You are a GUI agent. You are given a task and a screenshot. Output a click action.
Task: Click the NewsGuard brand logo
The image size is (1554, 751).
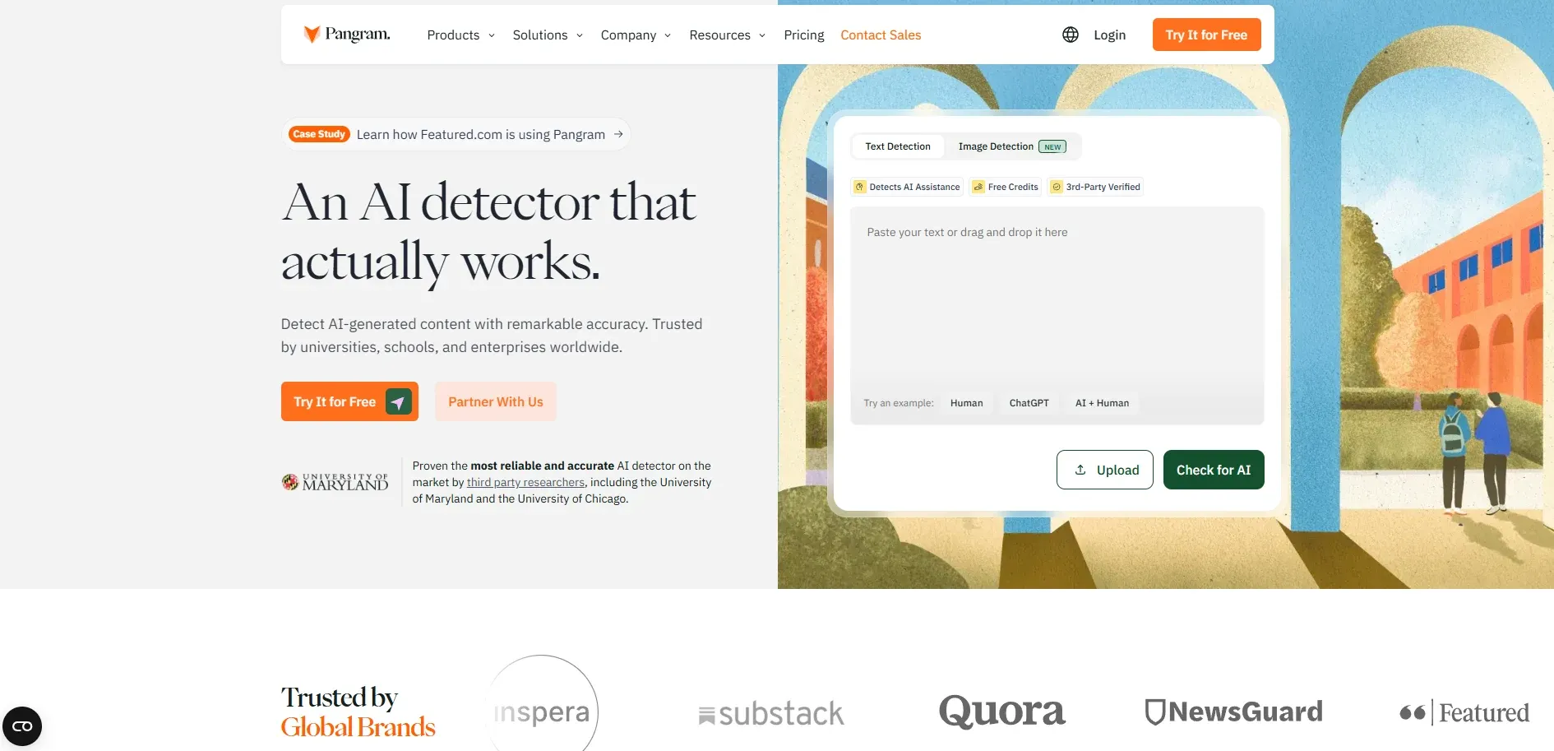point(1233,712)
